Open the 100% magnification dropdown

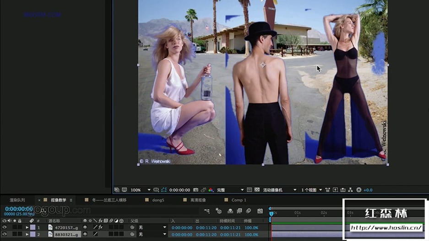click(x=141, y=190)
